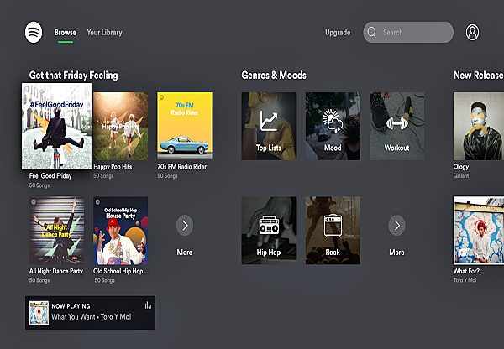This screenshot has width=504, height=349.
Task: Open the user profile icon
Action: coord(473,33)
